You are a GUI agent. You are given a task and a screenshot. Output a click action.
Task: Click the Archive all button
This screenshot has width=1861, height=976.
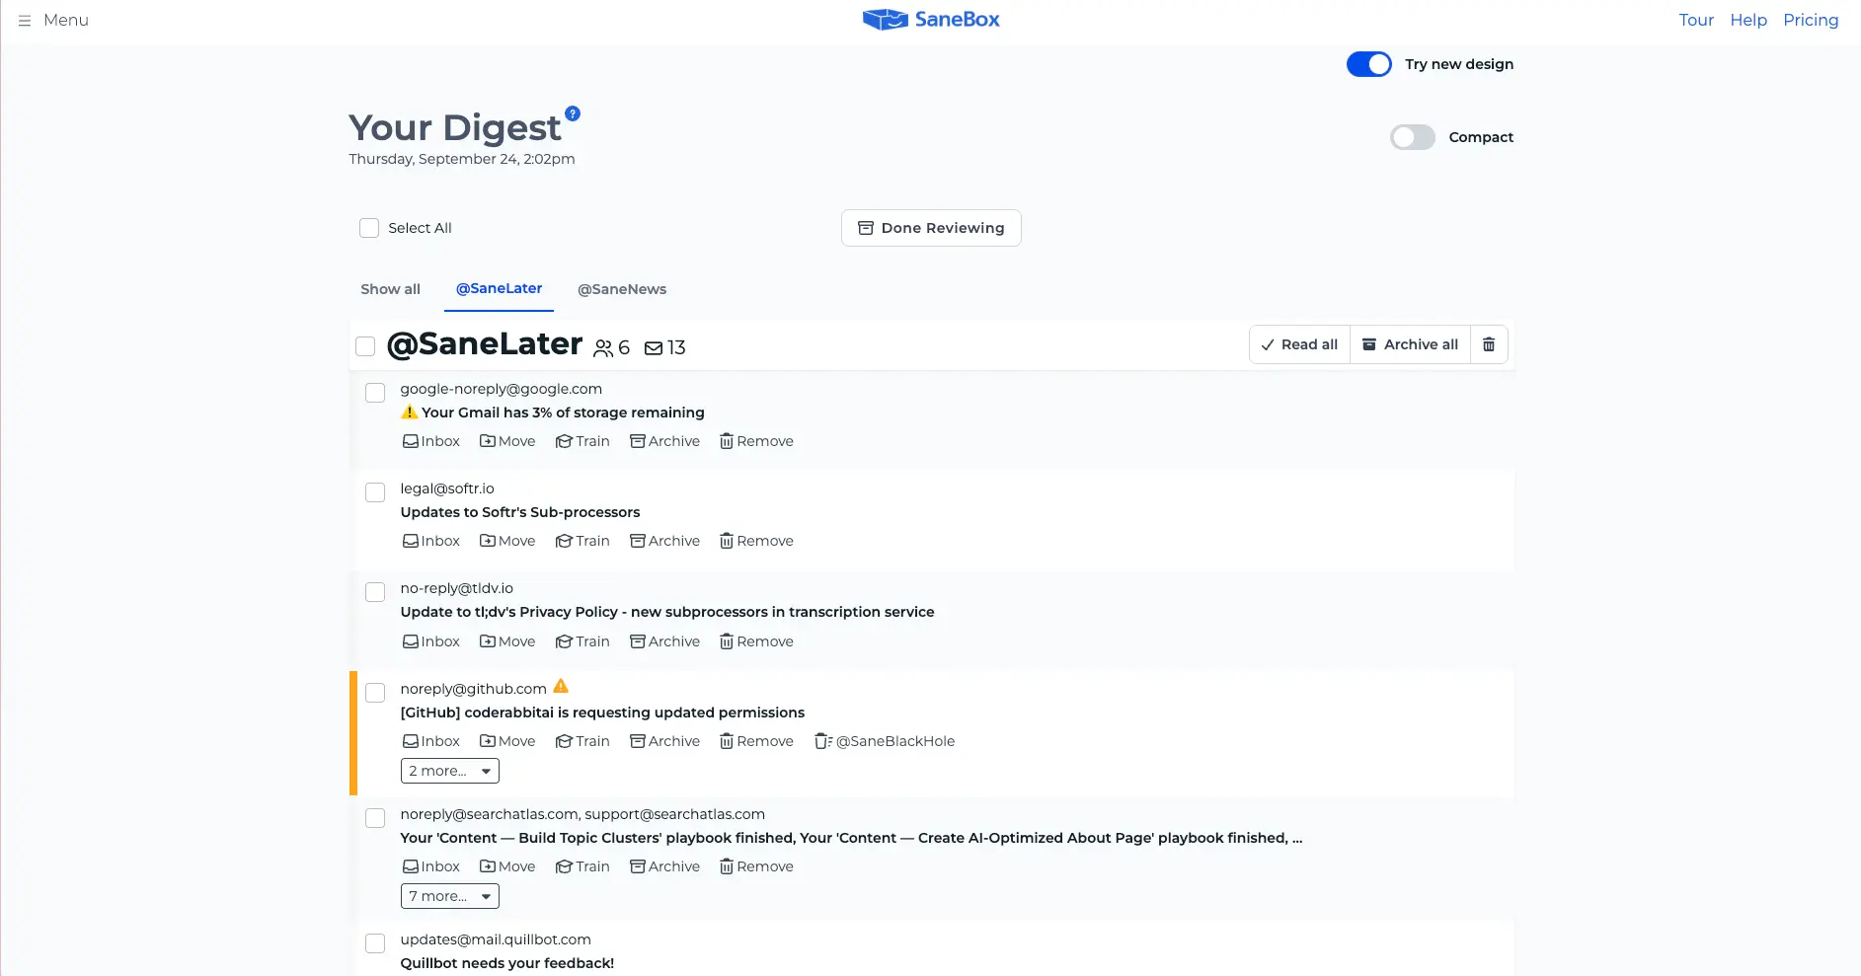click(1410, 344)
